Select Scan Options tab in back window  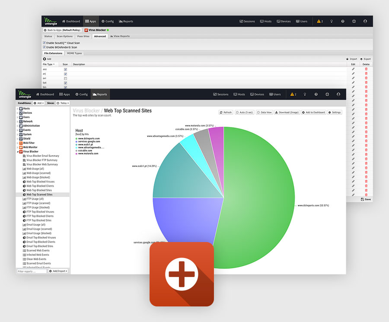coord(64,36)
